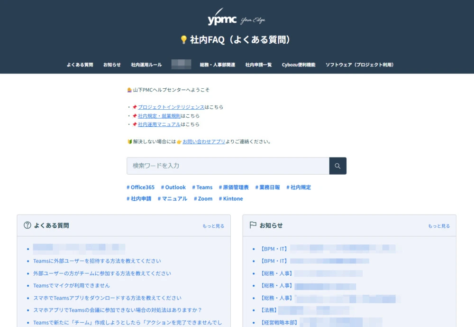This screenshot has height=327, width=474.
Task: Open the お問い合わせアプリ link
Action: point(204,141)
